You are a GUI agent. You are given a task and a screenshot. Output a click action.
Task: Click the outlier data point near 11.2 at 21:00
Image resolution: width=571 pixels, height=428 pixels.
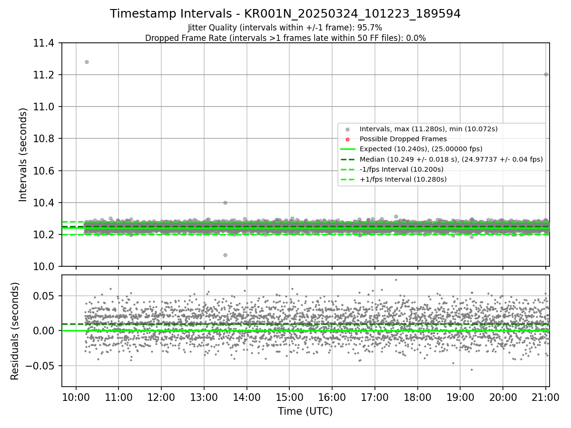pos(546,74)
